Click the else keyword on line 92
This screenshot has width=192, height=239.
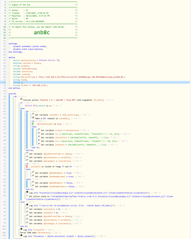pyautogui.click(x=23, y=202)
